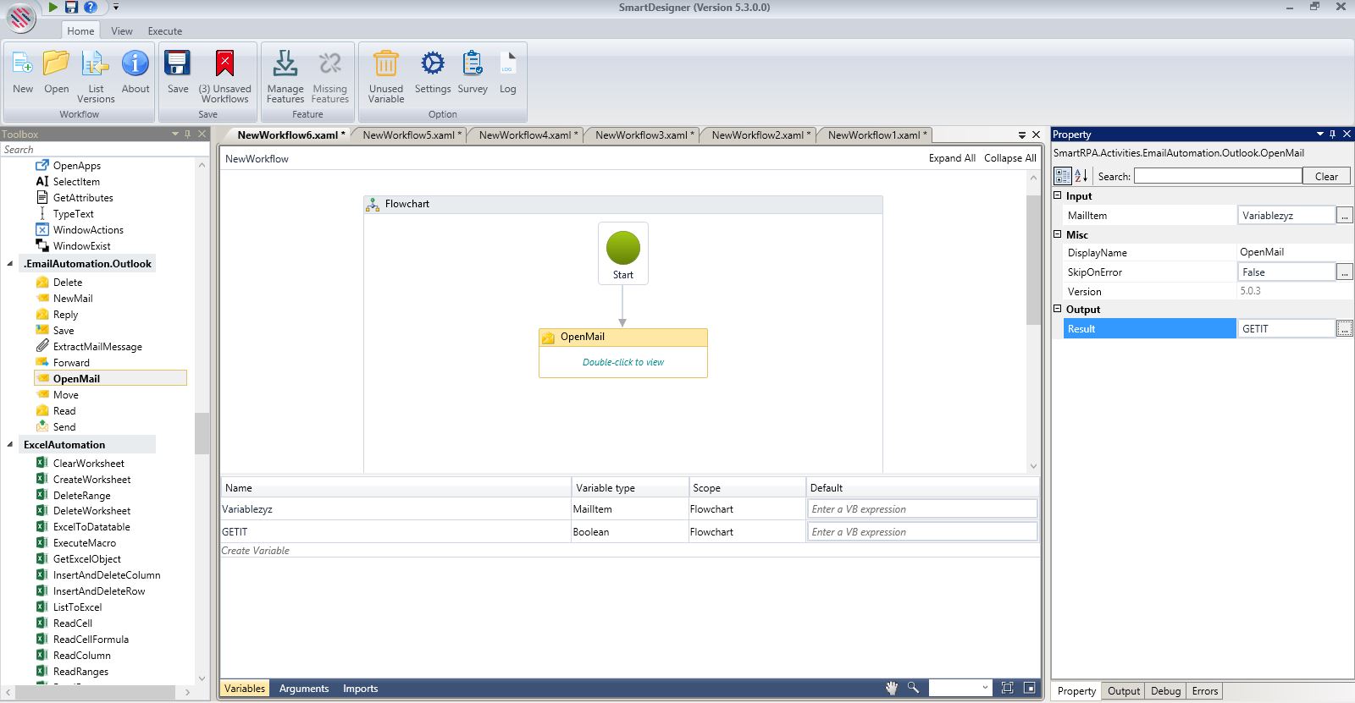Sort properties alphabetically
This screenshot has width=1355, height=703.
(x=1081, y=176)
